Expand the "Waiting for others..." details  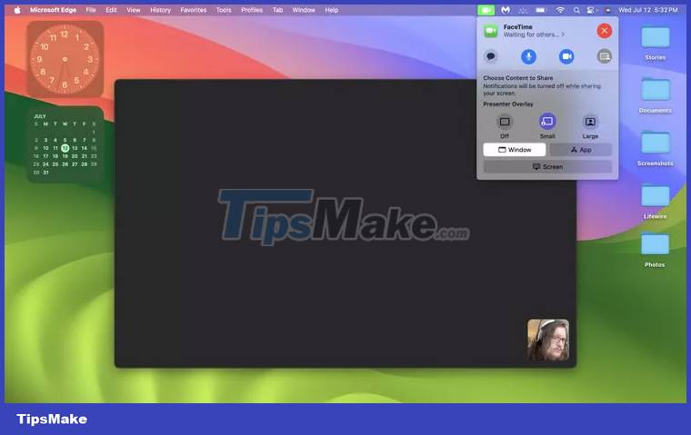pyautogui.click(x=534, y=35)
